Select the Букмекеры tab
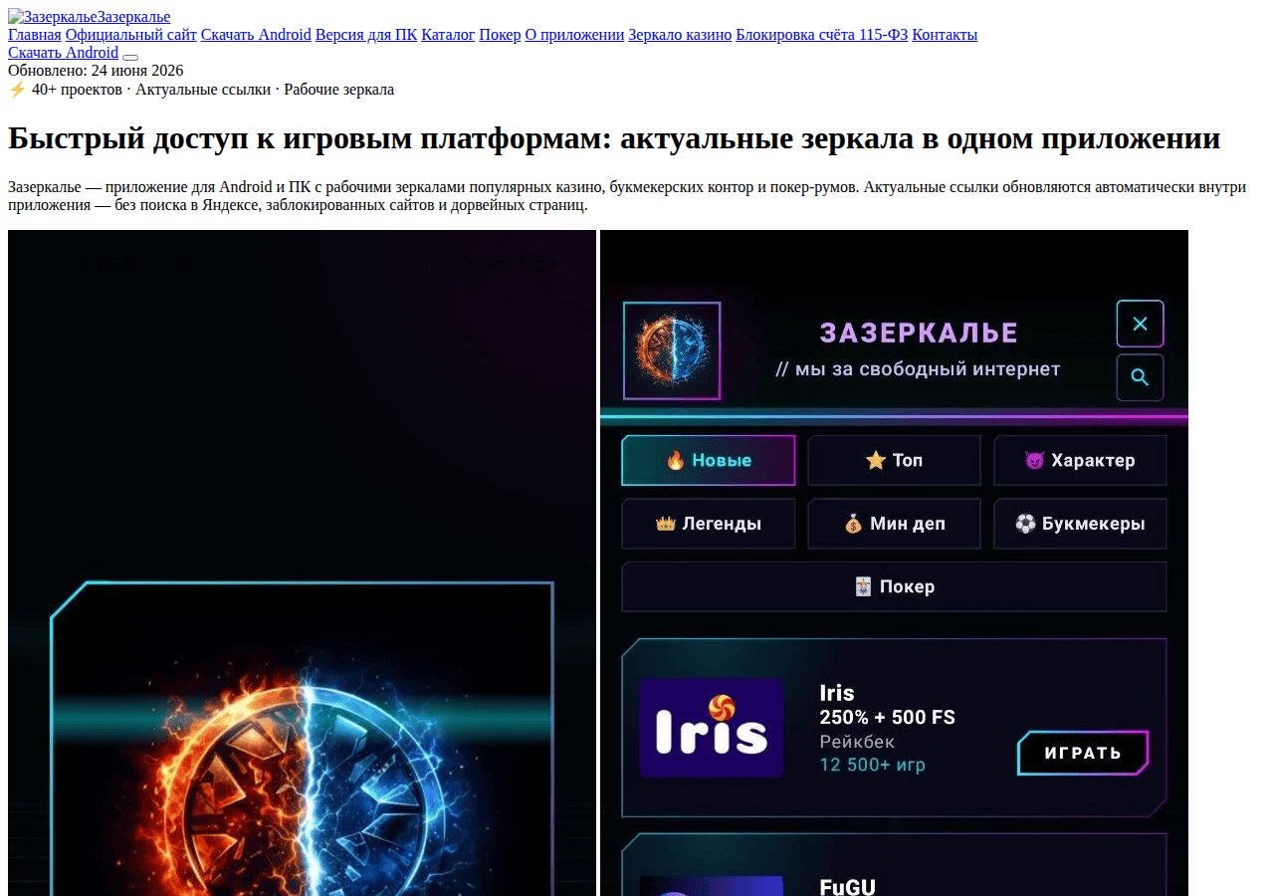 click(1080, 524)
